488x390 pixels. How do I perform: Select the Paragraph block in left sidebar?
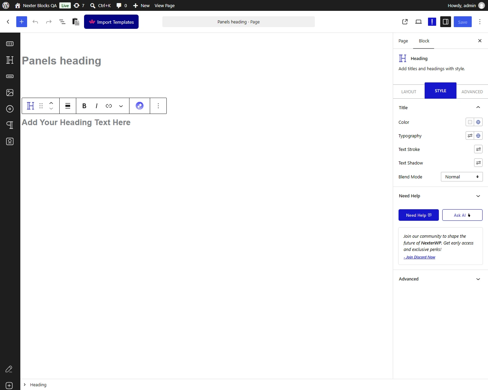tap(10, 125)
